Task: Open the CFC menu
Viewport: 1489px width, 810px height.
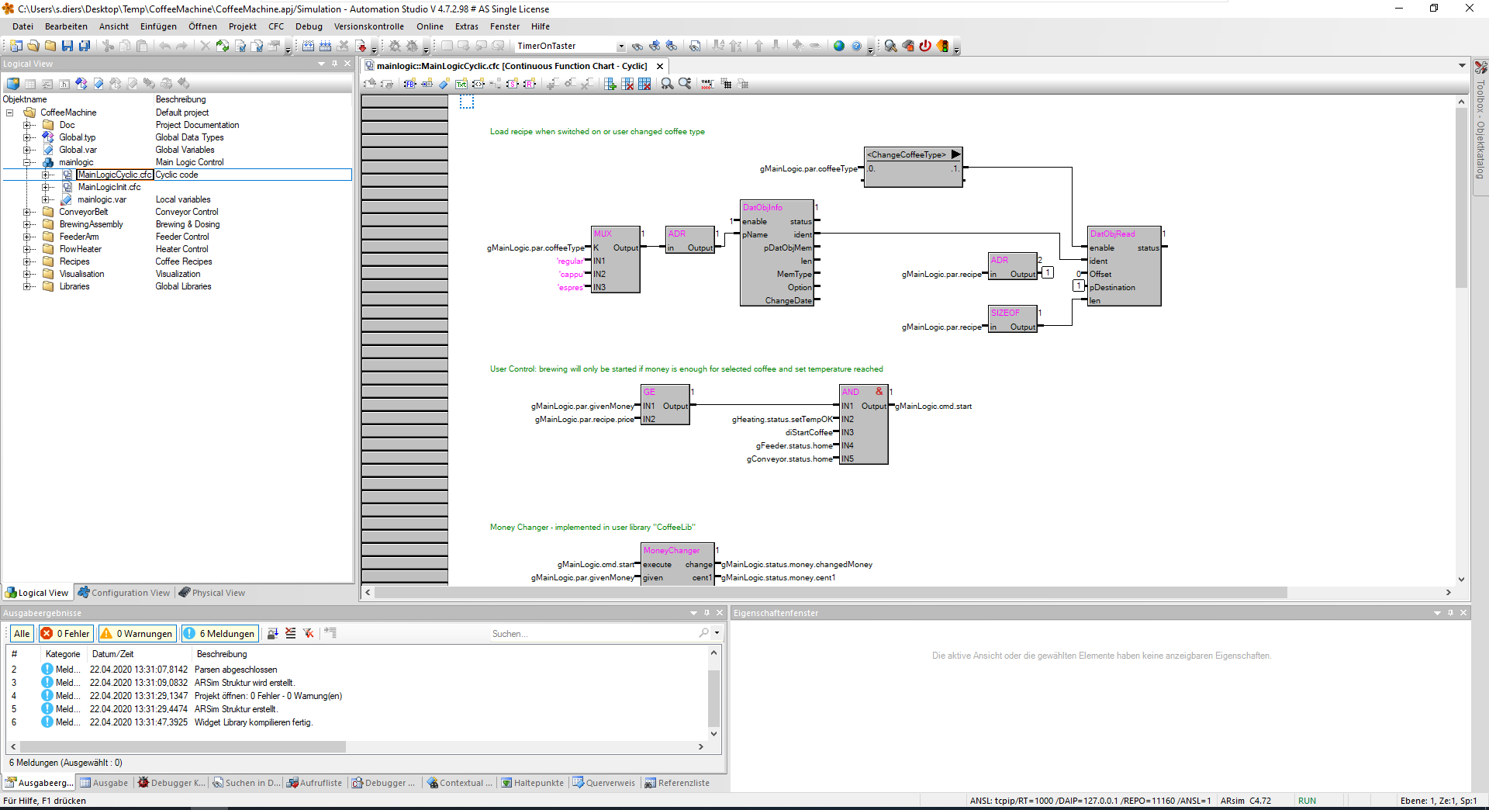Action: tap(276, 26)
